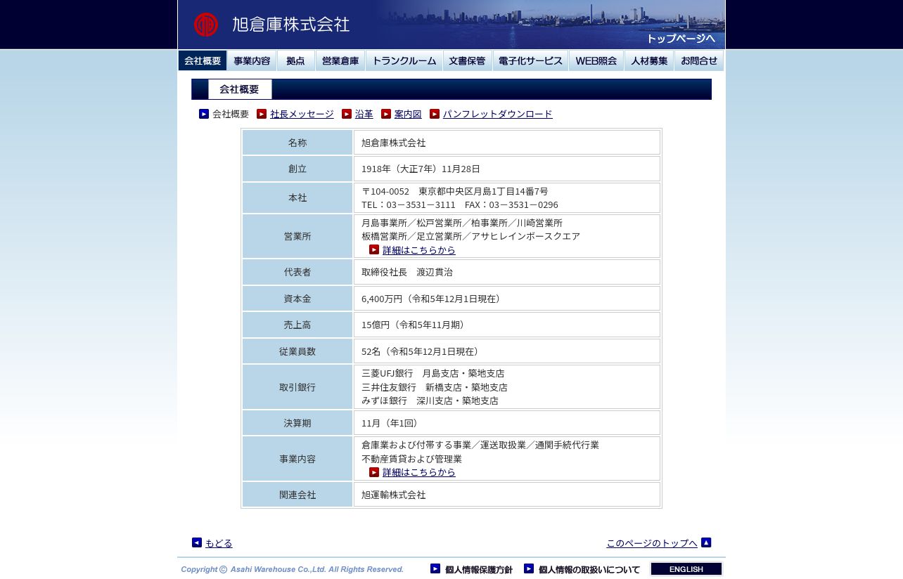
Task: Go to トップページへ link in header
Action: point(681,39)
